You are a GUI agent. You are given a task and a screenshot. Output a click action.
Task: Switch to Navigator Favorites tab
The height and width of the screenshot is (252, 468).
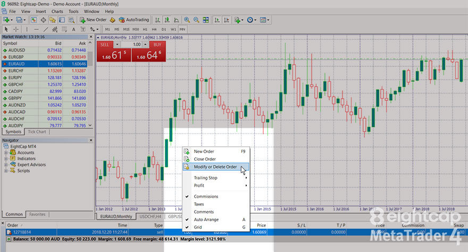[x=37, y=214]
